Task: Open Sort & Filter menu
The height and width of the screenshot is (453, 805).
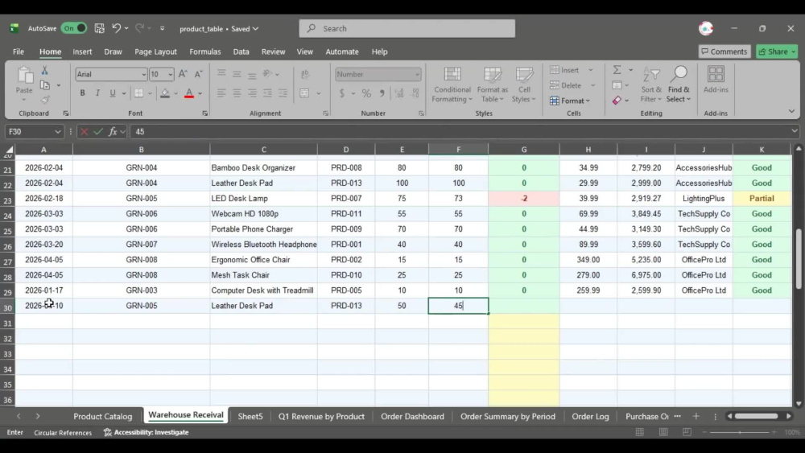Action: click(651, 84)
